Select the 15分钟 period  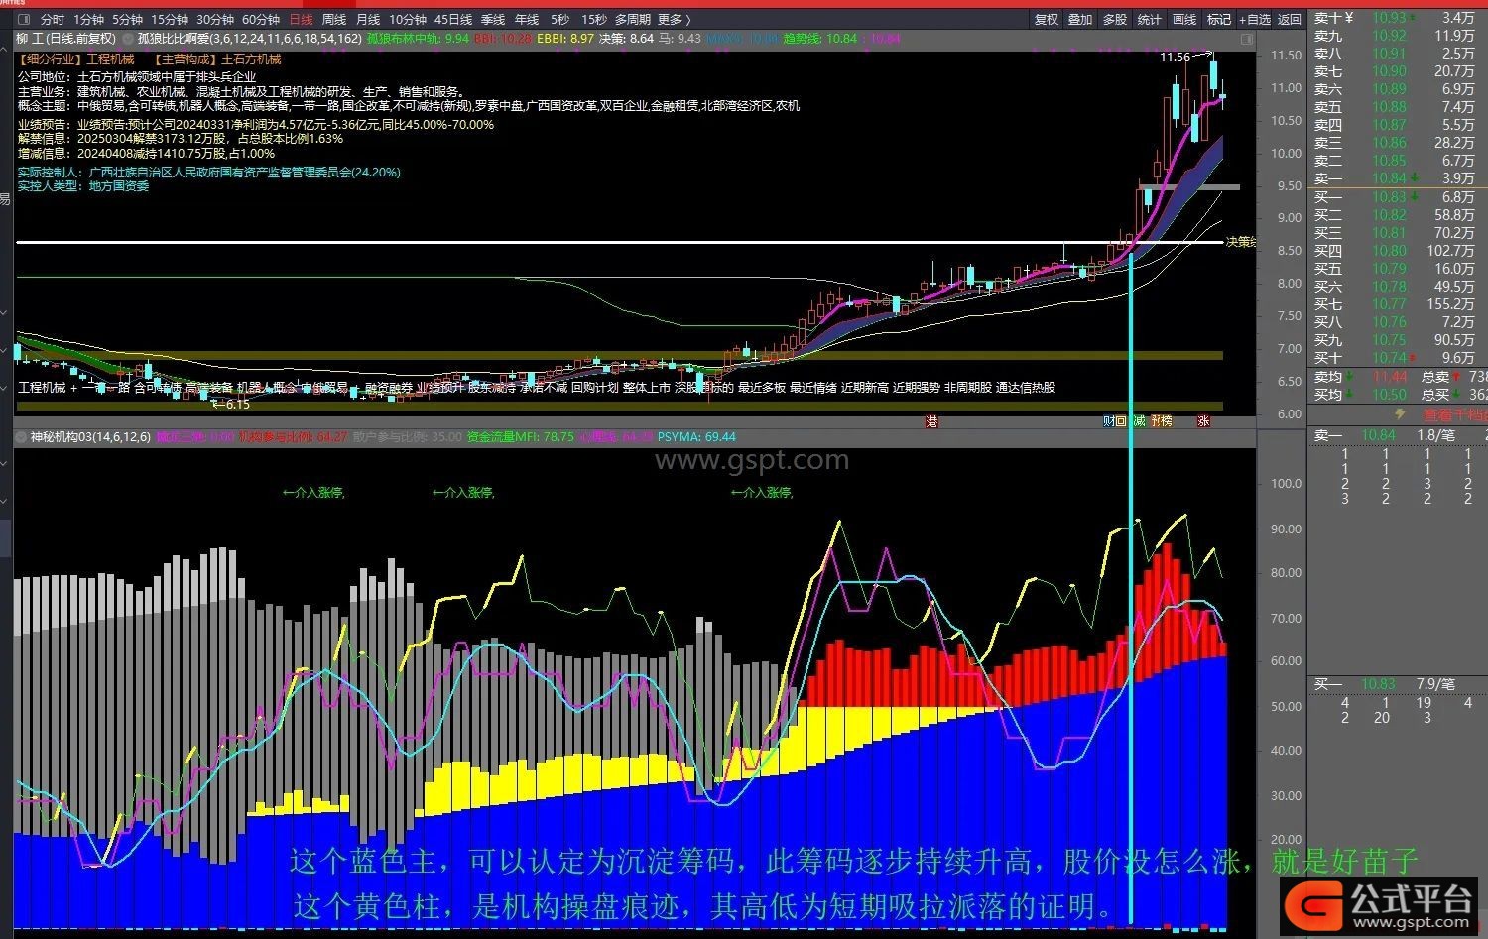pyautogui.click(x=170, y=19)
